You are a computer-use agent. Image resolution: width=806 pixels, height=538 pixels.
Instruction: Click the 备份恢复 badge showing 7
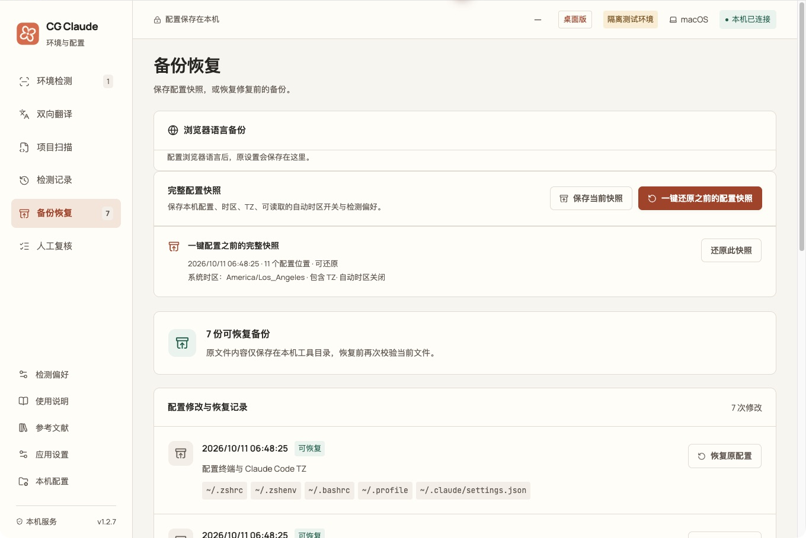pyautogui.click(x=107, y=214)
